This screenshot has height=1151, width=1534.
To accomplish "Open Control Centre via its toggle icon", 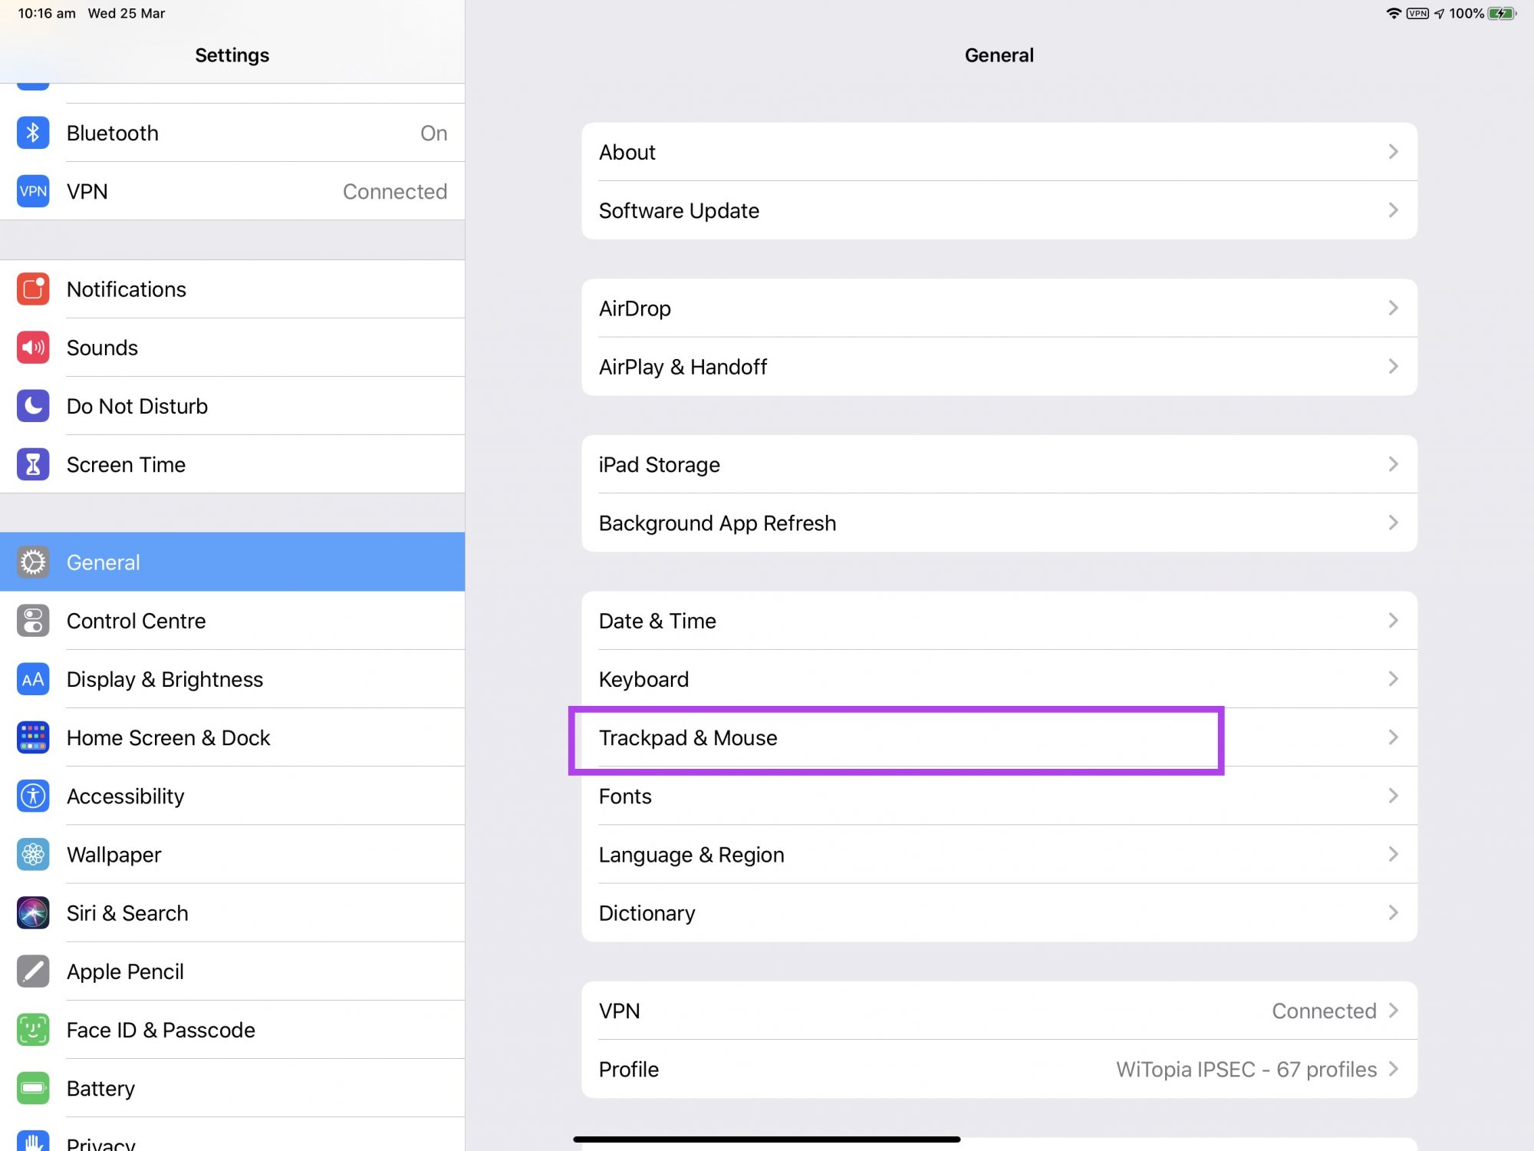I will (33, 621).
